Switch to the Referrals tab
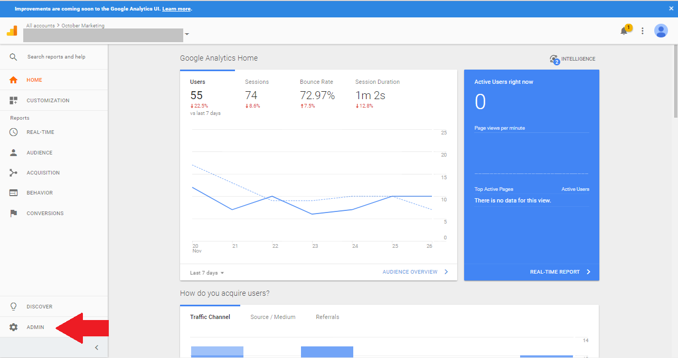The image size is (678, 358). pos(327,317)
